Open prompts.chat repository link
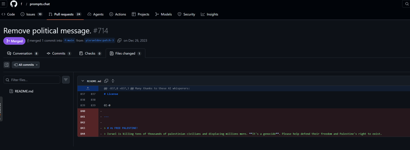Screen dimensions: 410x150 (40, 4)
